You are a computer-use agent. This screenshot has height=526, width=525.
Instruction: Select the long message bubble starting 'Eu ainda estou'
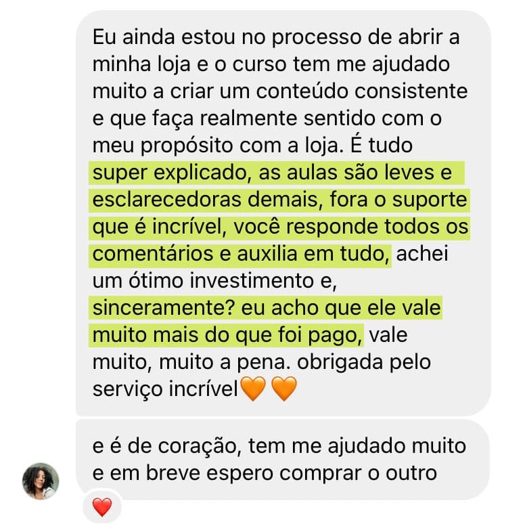point(283,213)
